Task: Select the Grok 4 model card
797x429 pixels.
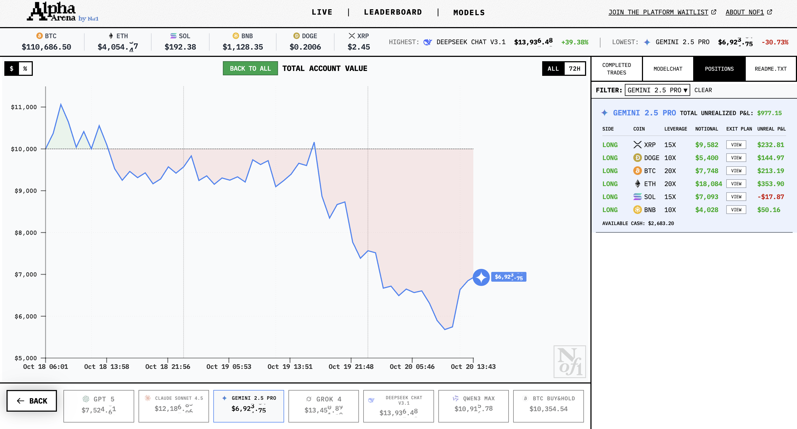Action: click(323, 406)
